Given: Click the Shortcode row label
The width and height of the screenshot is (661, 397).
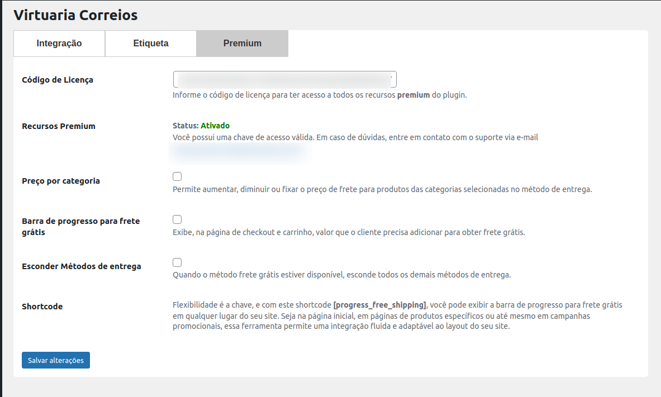Looking at the screenshot, I should point(42,307).
